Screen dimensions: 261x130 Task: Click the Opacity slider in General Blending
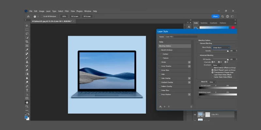point(221,51)
